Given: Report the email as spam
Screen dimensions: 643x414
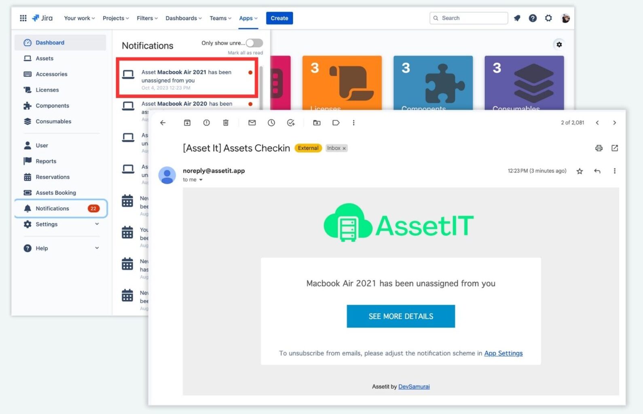Looking at the screenshot, I should click(x=206, y=123).
